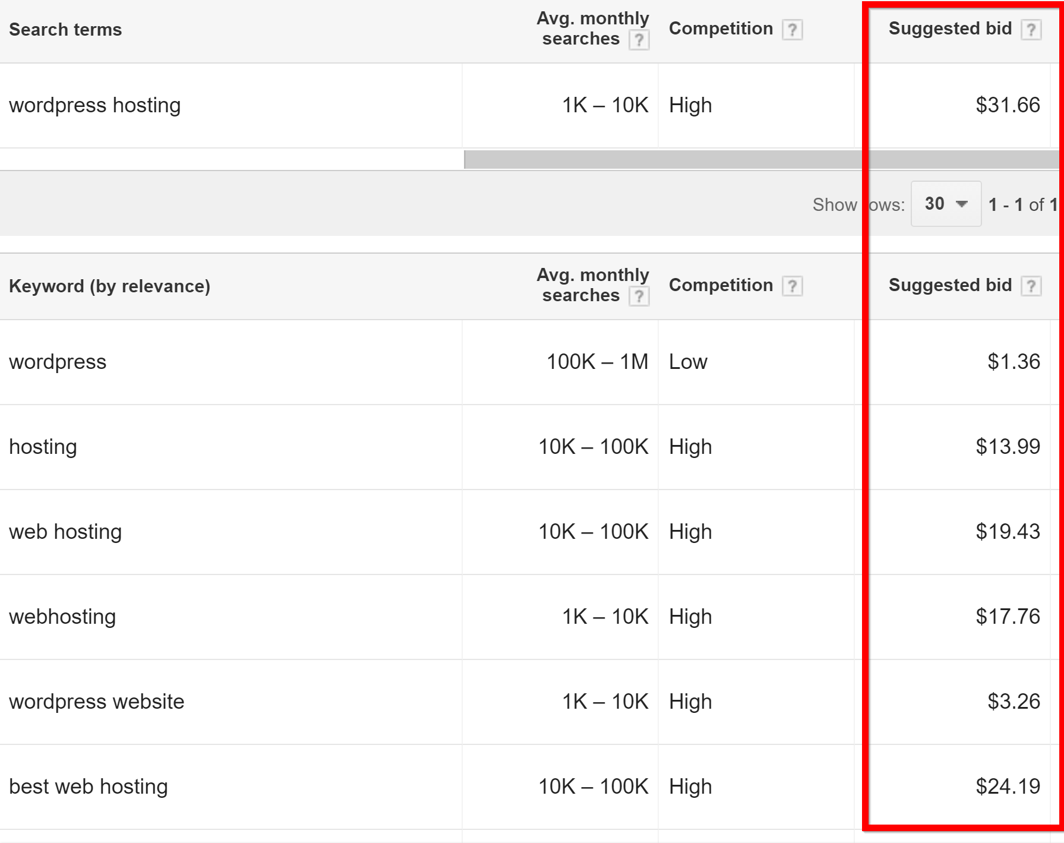This screenshot has height=843, width=1064.
Task: Click the Competition help icon in search terms table
Action: point(793,29)
